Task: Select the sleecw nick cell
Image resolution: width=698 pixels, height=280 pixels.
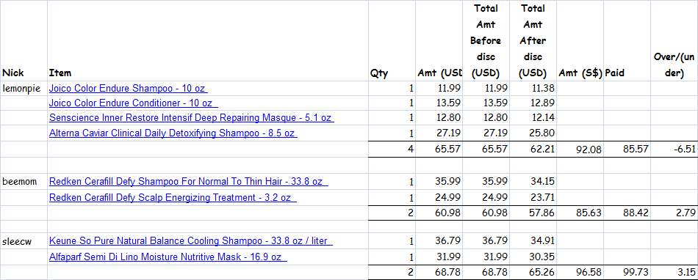Action: tap(24, 241)
